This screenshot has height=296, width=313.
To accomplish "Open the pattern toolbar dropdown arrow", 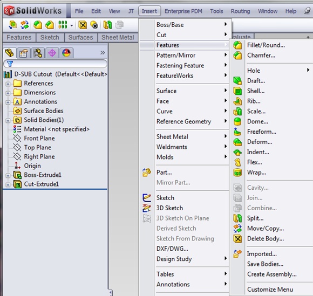I will point(72,25).
